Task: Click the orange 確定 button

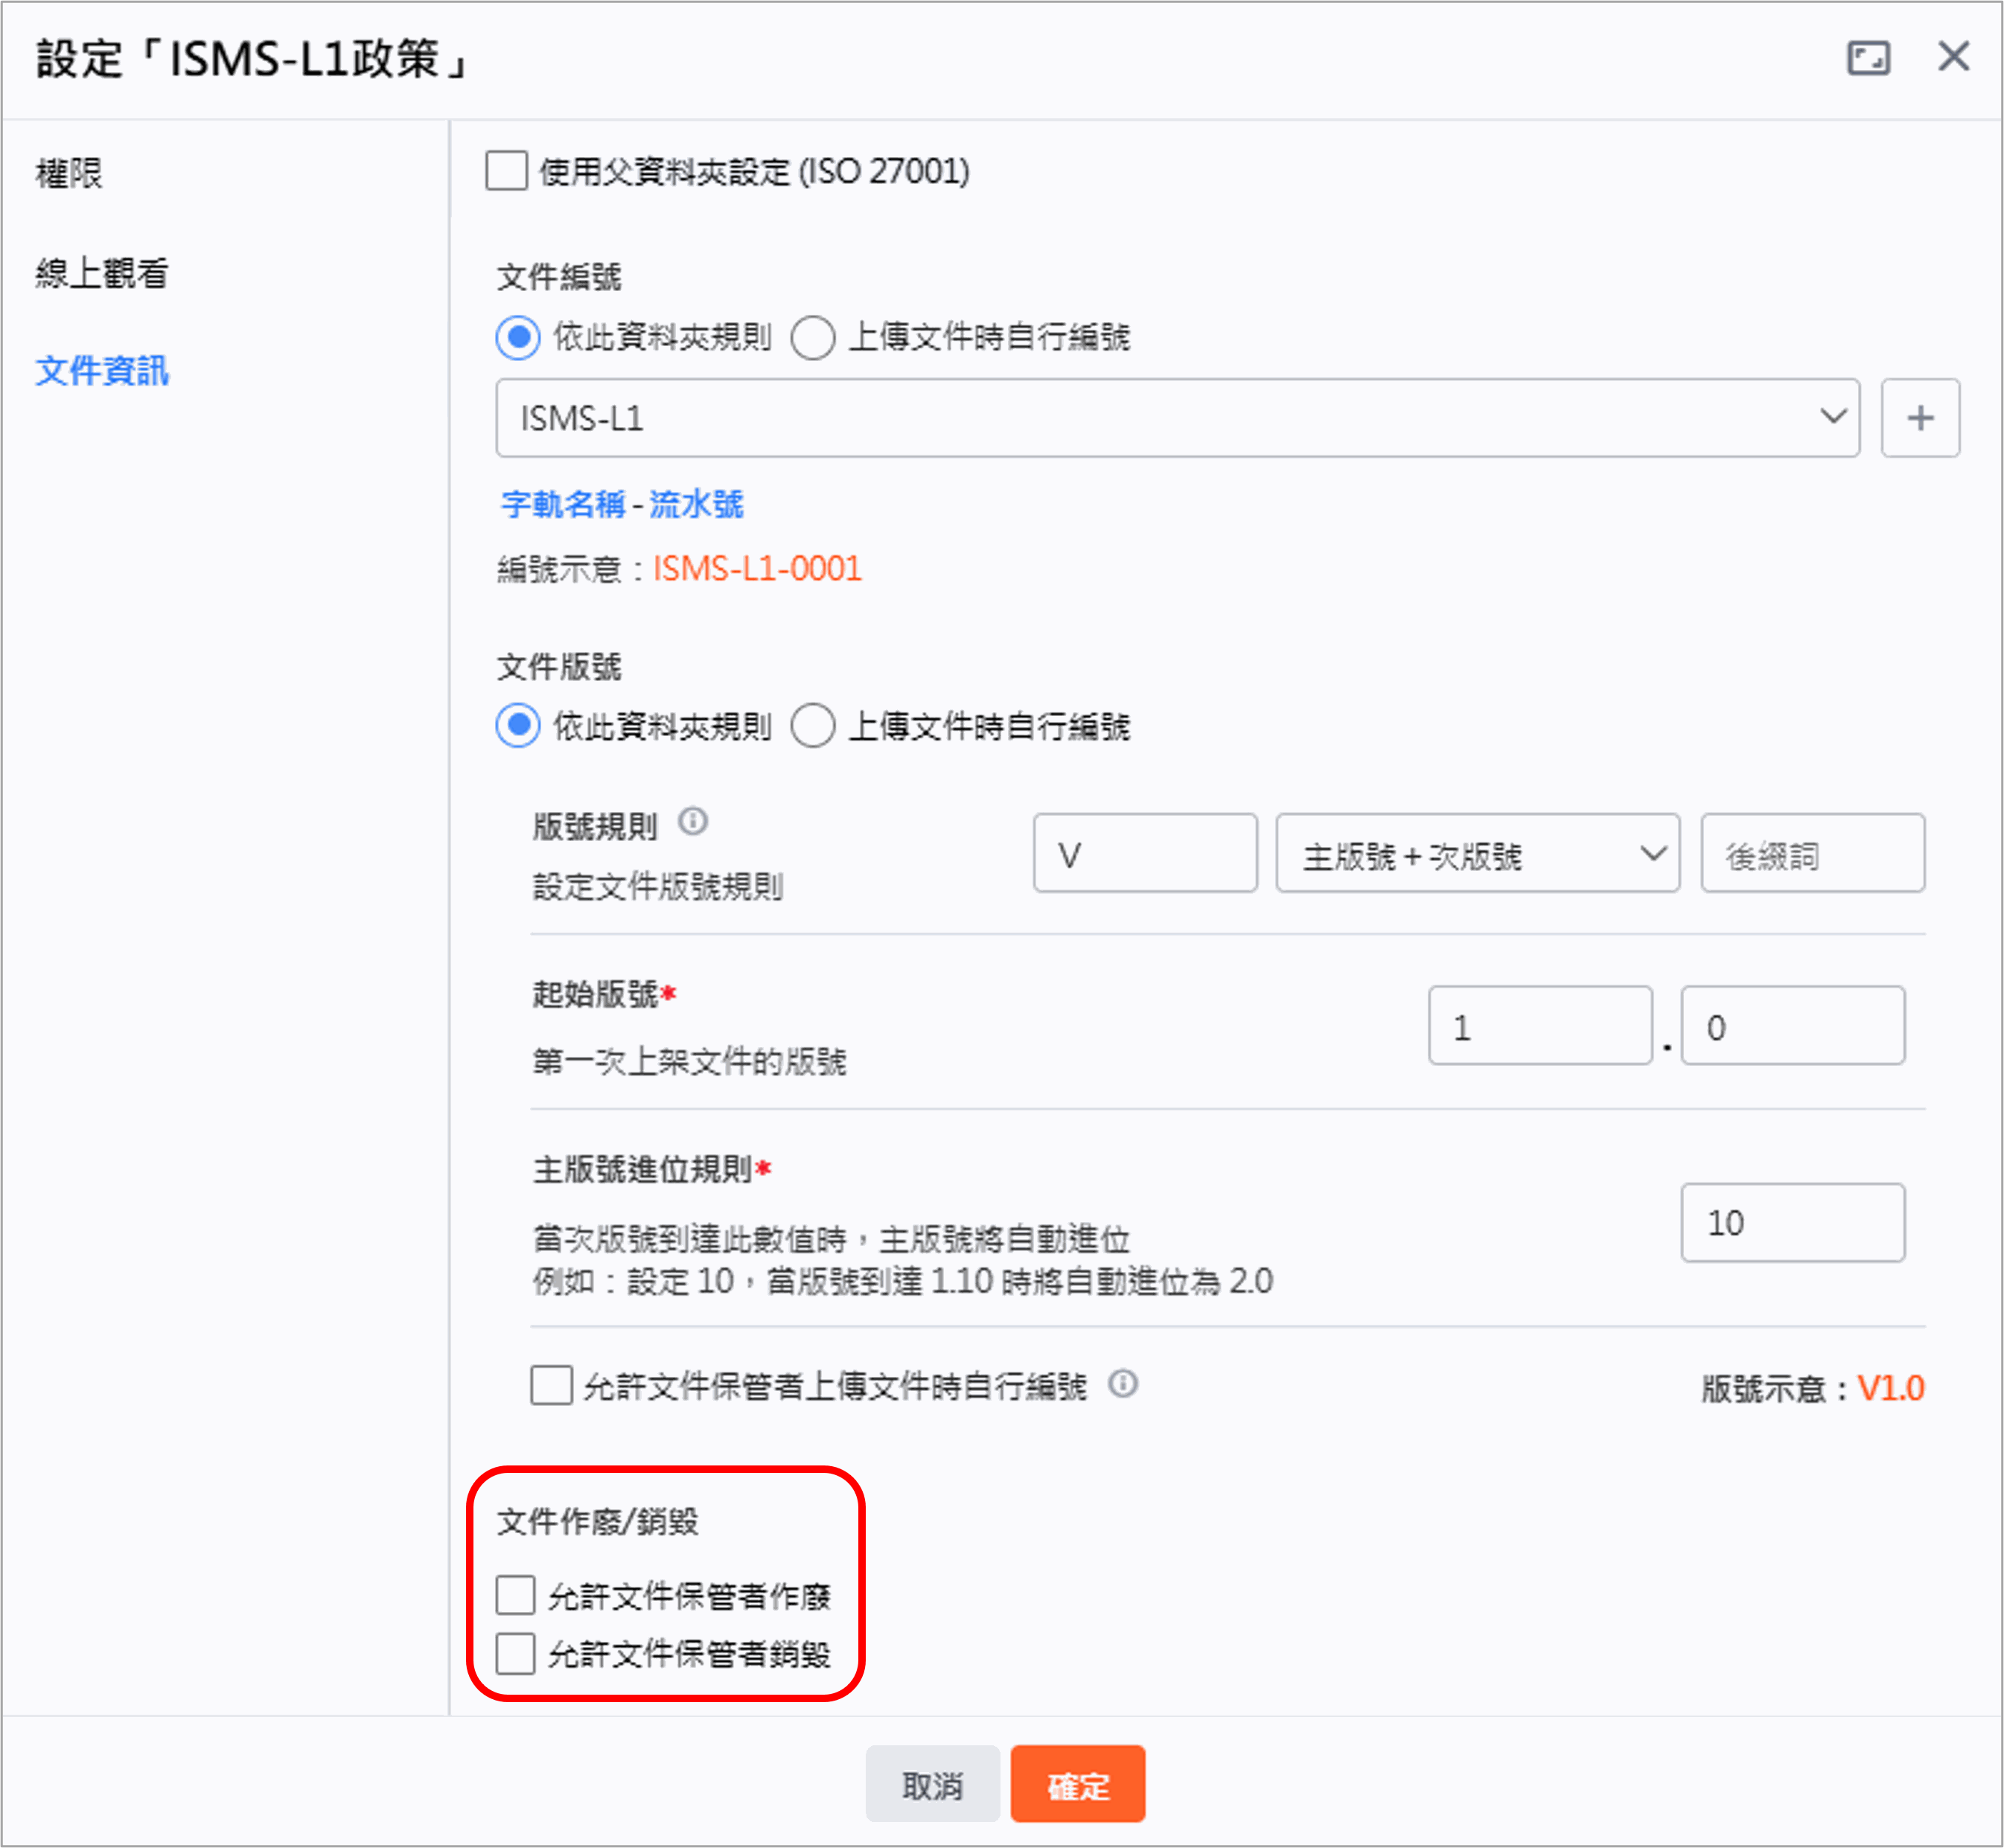Action: click(x=1077, y=1785)
